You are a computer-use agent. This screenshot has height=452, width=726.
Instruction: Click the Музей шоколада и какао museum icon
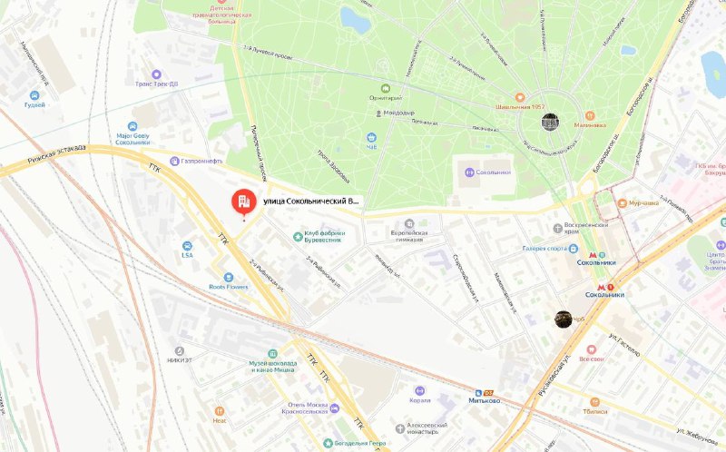(273, 354)
